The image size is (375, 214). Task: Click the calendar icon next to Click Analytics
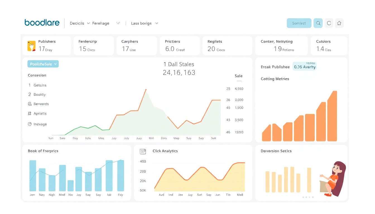[x=143, y=151]
